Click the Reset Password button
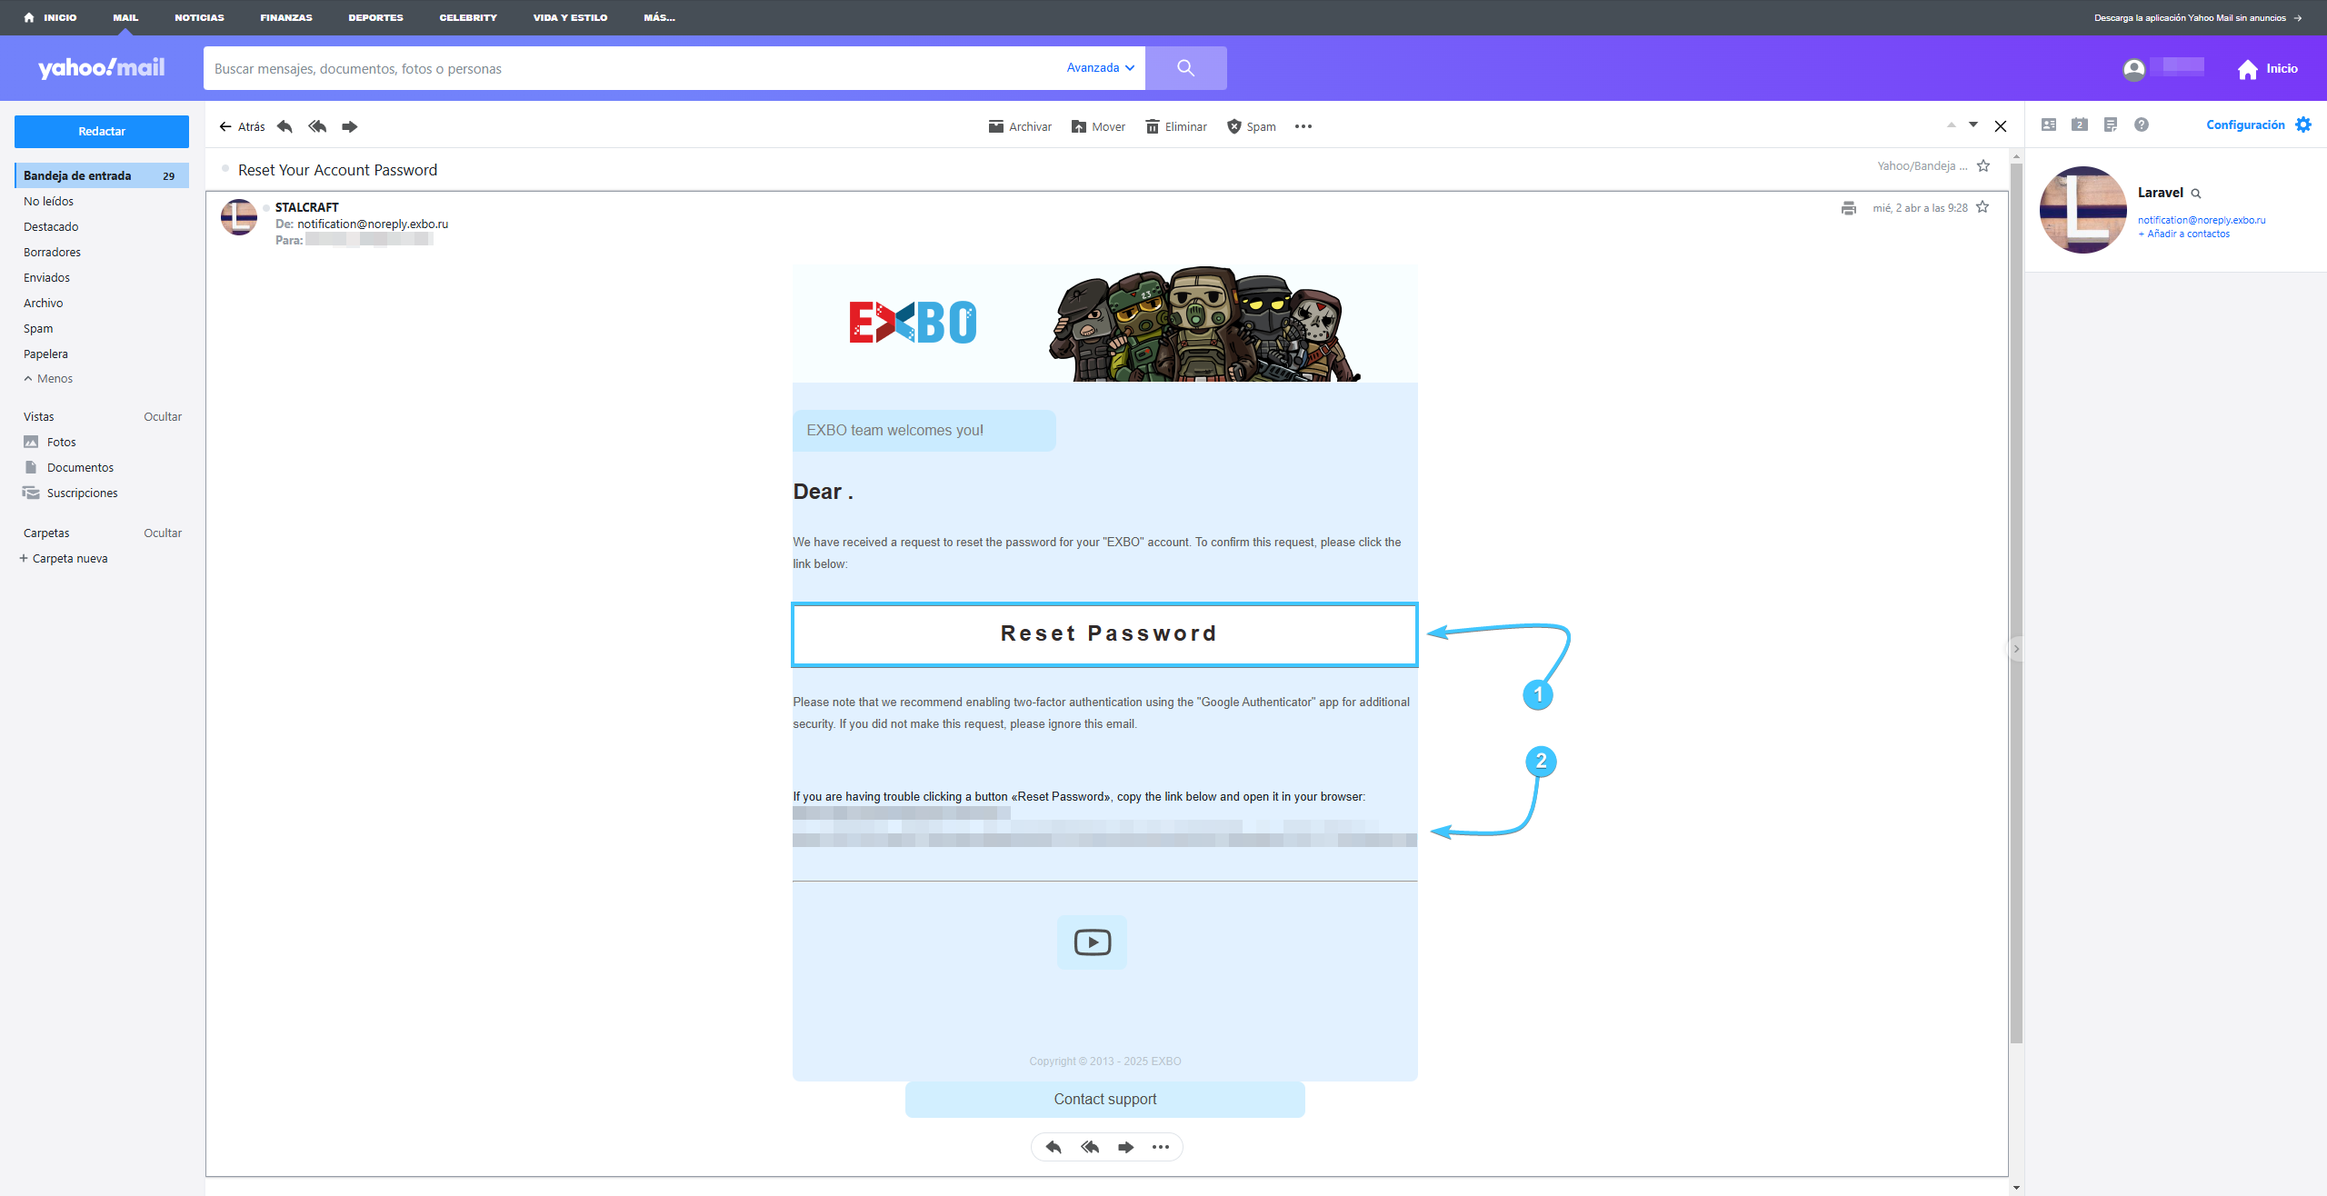This screenshot has height=1196, width=2327. pyautogui.click(x=1104, y=633)
